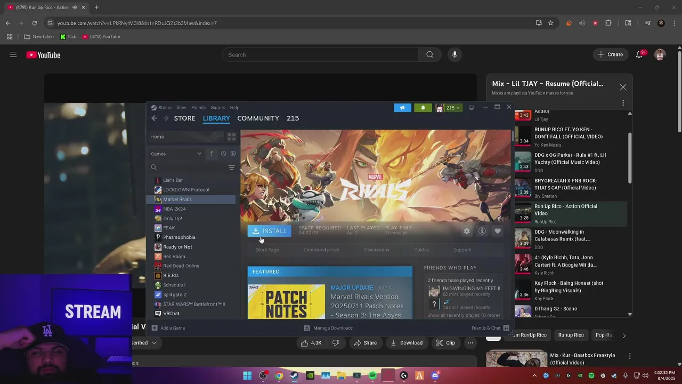
Task: Open YouTube hamburger guide menu
Action: [13, 54]
